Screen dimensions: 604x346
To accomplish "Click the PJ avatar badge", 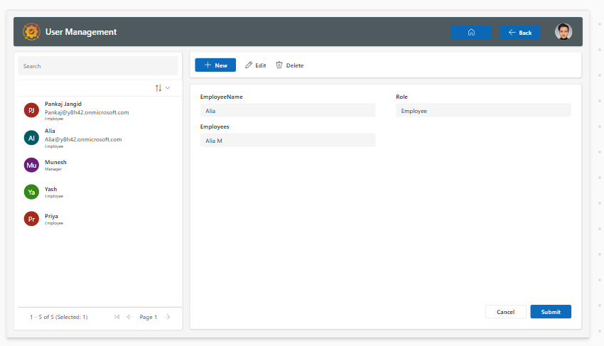I will pyautogui.click(x=31, y=110).
